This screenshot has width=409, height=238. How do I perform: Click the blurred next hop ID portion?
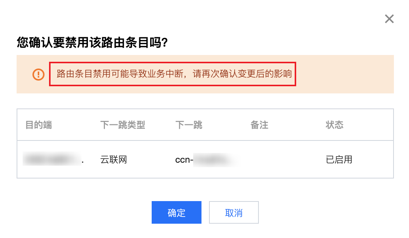point(217,160)
